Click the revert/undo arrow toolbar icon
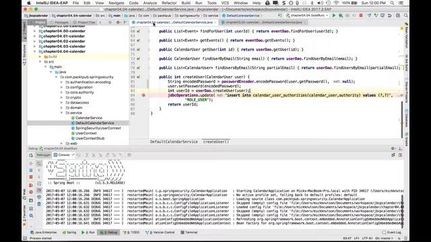 [389, 15]
